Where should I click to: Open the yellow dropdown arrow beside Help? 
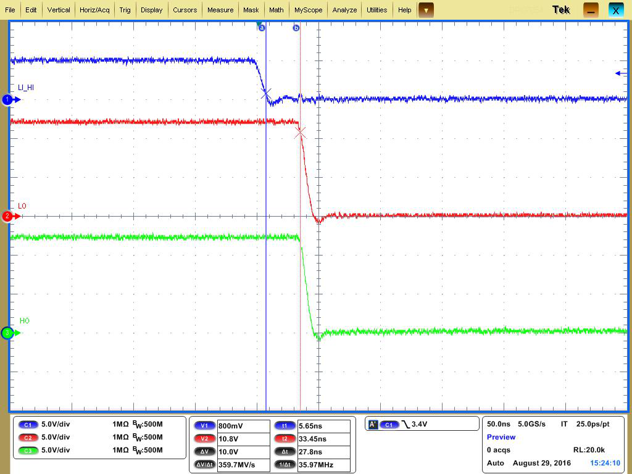[426, 9]
